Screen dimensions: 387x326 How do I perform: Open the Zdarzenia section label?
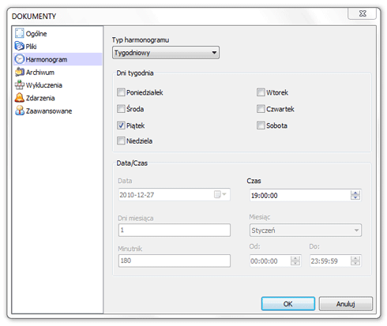pyautogui.click(x=40, y=98)
